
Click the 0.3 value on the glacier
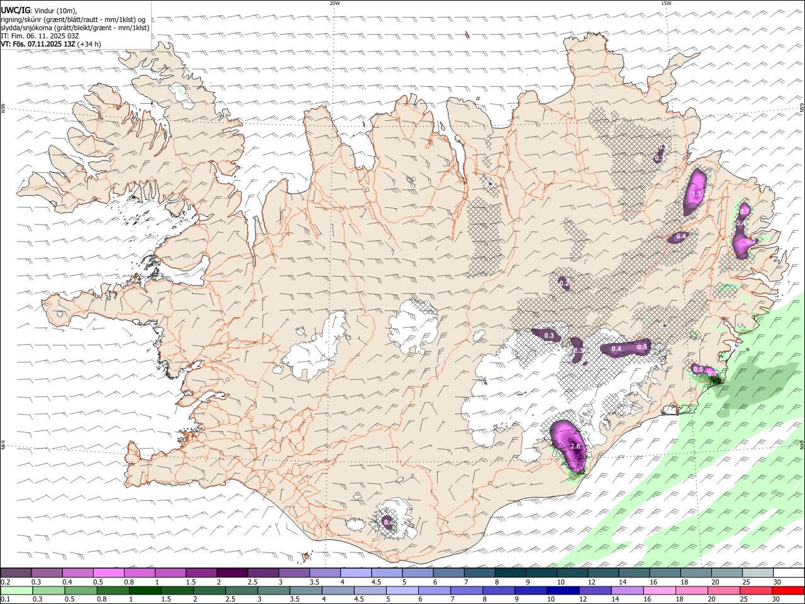coord(549,335)
